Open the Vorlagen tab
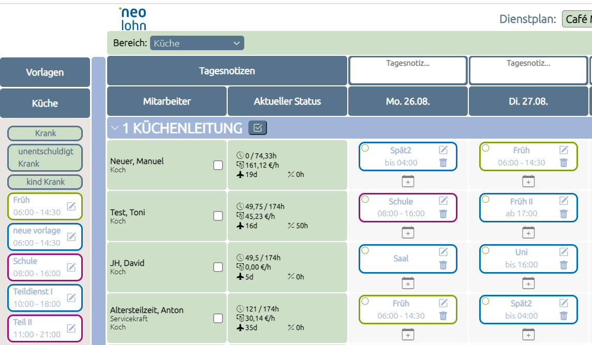Viewport: 592px width, 345px height. (x=45, y=72)
